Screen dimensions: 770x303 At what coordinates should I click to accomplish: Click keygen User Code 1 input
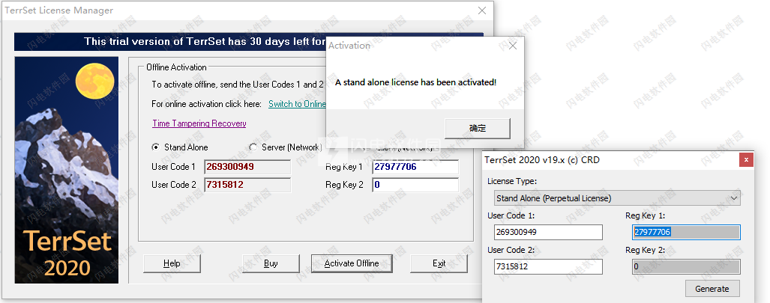click(548, 233)
